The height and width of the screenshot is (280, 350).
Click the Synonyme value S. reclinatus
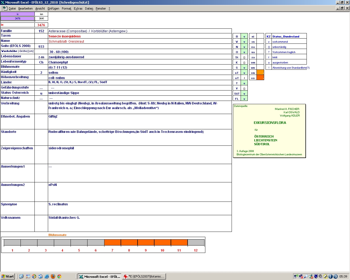point(58,204)
